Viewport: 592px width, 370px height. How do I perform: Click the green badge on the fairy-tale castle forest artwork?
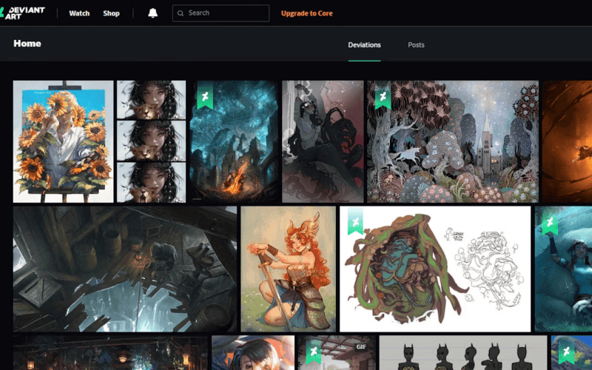[x=383, y=95]
